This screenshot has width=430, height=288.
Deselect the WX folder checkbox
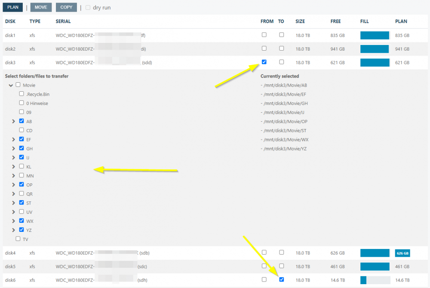pyautogui.click(x=21, y=221)
